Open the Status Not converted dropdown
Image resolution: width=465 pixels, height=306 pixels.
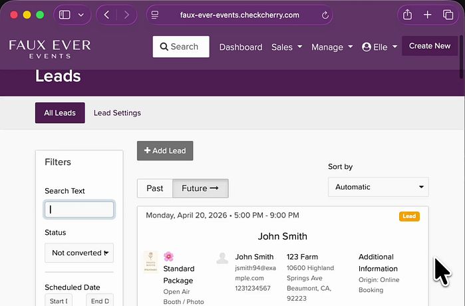(x=78, y=253)
